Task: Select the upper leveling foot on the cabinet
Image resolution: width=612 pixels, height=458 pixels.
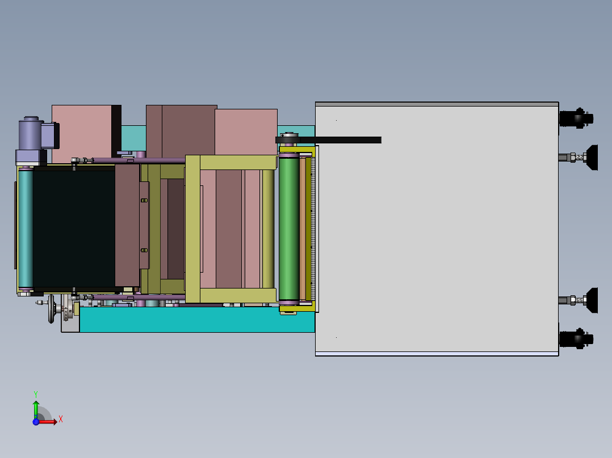Action: [579, 158]
